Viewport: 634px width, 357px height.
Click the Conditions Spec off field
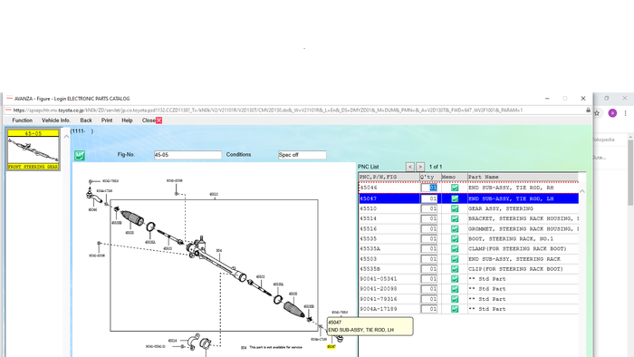pos(302,155)
